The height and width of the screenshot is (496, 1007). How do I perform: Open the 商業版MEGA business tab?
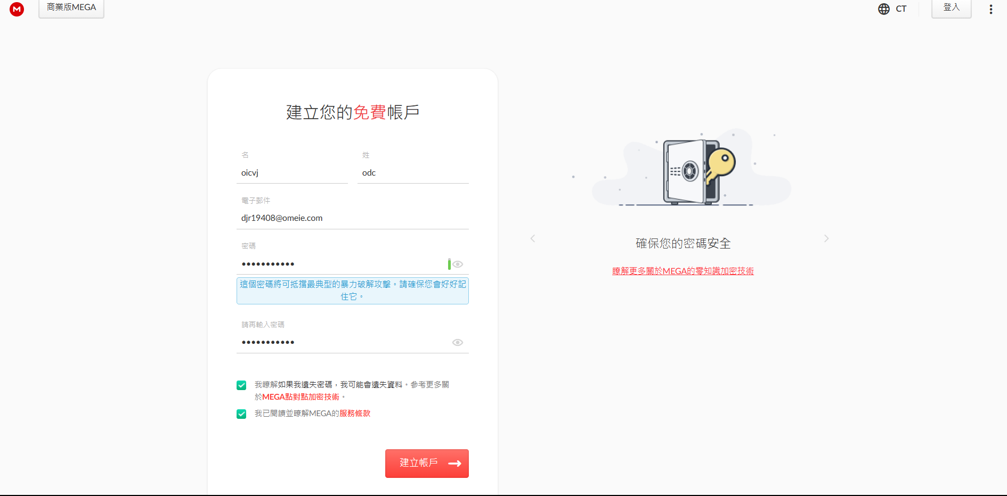click(71, 8)
